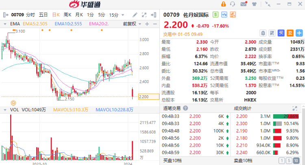Click the 52周最高 value 3.250

pos(251,78)
